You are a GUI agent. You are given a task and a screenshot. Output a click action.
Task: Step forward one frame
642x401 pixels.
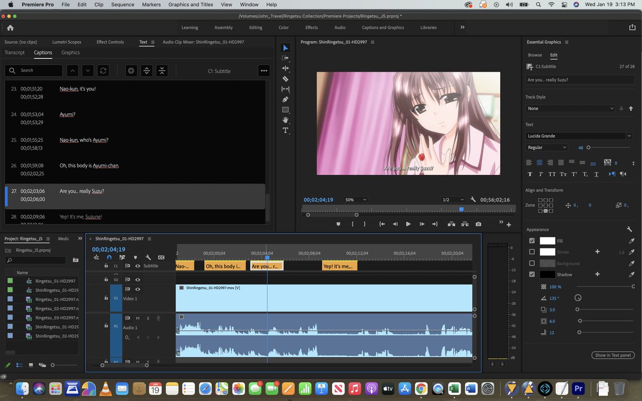(422, 224)
